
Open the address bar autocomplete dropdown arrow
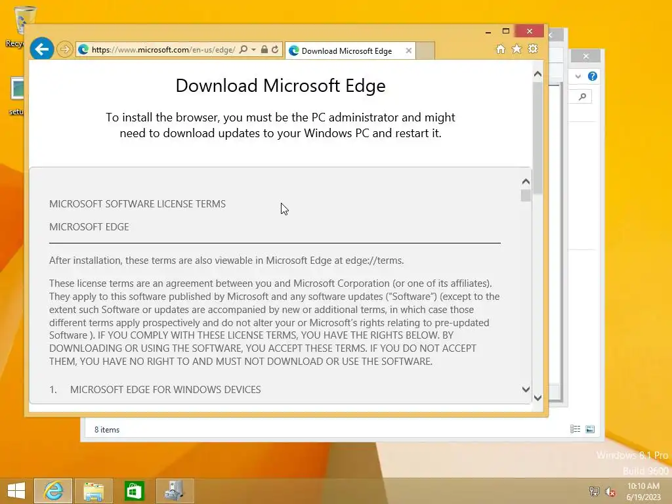[x=254, y=50]
